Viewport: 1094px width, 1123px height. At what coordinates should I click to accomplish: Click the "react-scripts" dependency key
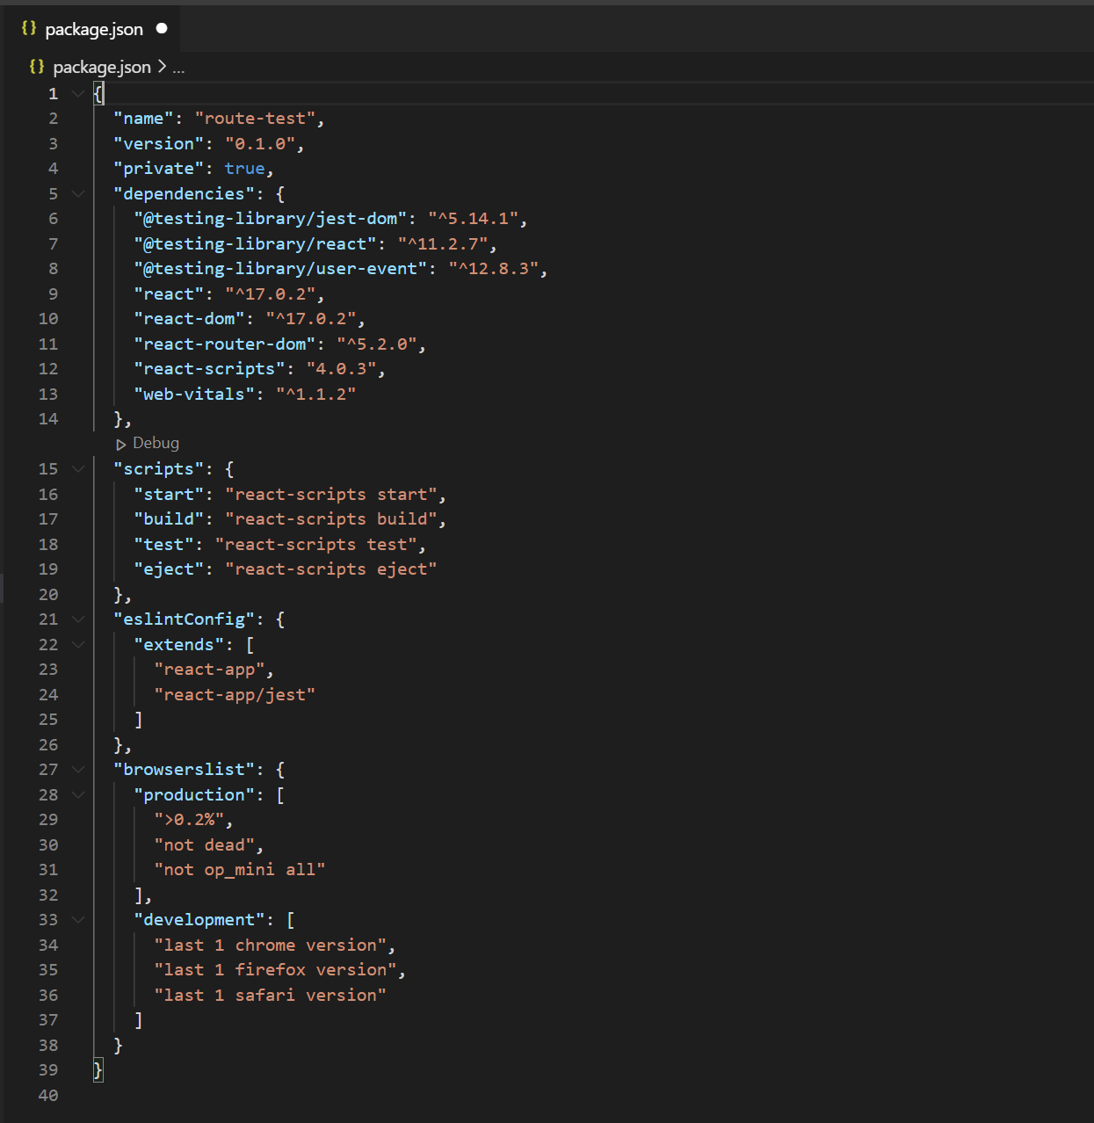pos(209,369)
